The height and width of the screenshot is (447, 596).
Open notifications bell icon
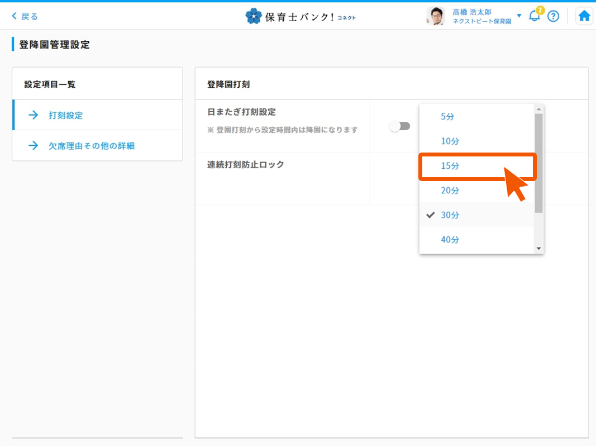click(x=535, y=16)
